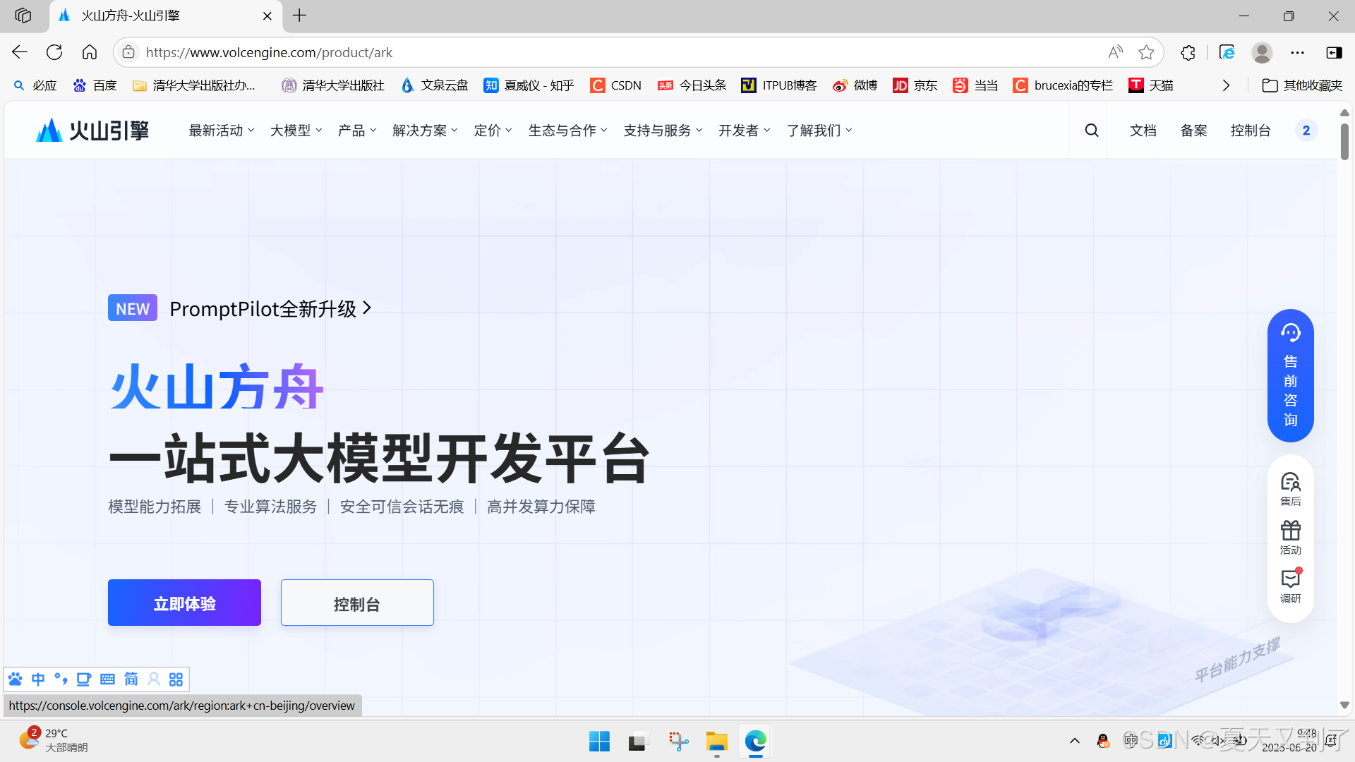Image resolution: width=1355 pixels, height=762 pixels.
Task: Click the 立即体验 button
Action: (x=184, y=603)
